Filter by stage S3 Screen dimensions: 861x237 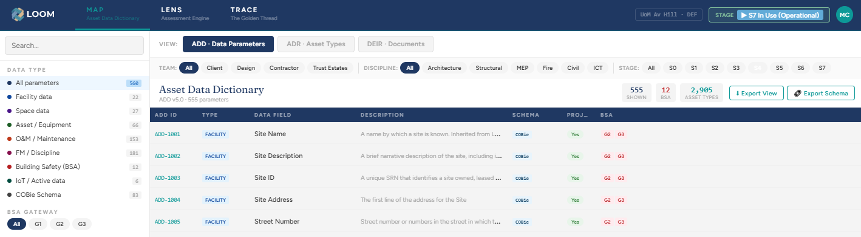click(x=736, y=68)
